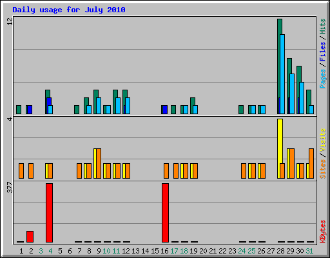Click the day "15" label on the x-axis

(x=155, y=251)
